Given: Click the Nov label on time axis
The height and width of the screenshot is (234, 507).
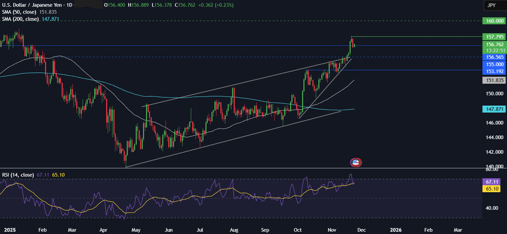Looking at the screenshot, I should (x=332, y=230).
